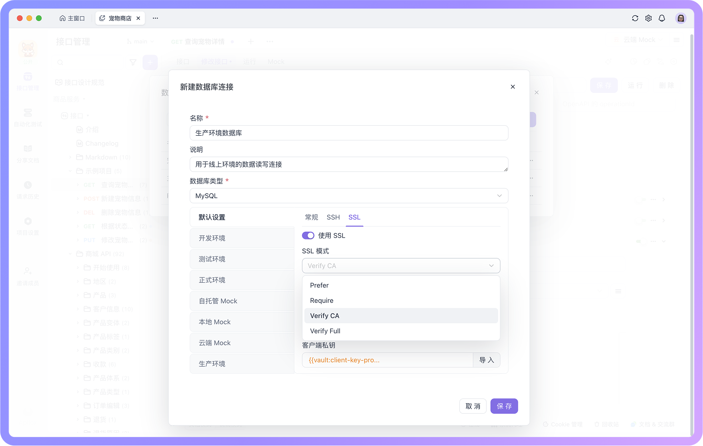The height and width of the screenshot is (446, 703).
Task: Open the tab overflow ellipsis menu
Action: tap(155, 18)
